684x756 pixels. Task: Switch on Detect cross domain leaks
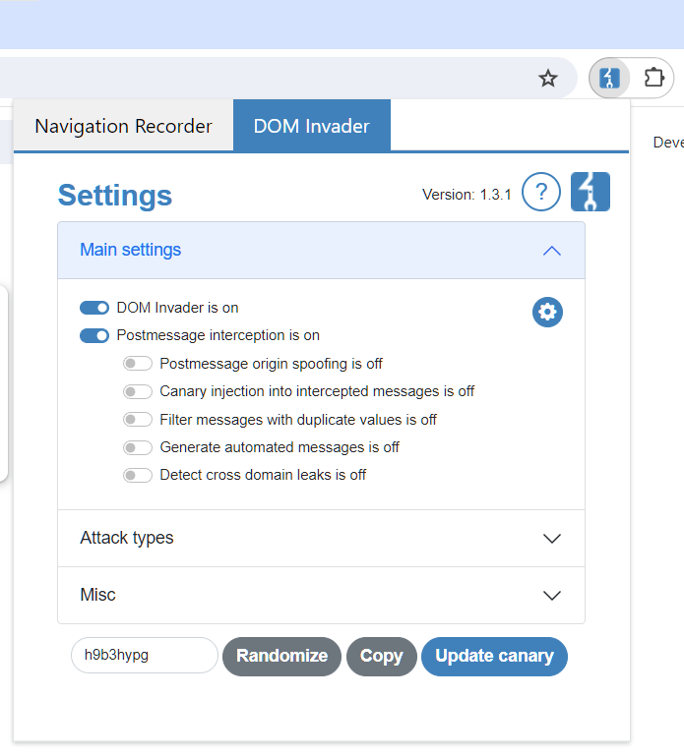(x=138, y=476)
